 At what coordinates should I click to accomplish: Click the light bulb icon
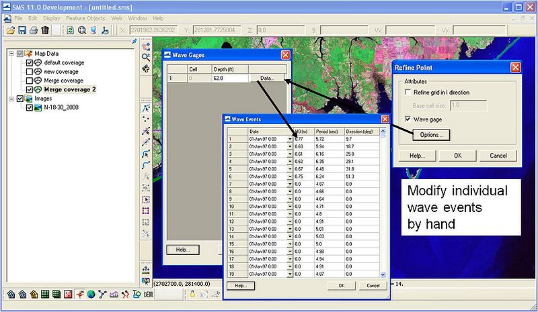coord(192,294)
